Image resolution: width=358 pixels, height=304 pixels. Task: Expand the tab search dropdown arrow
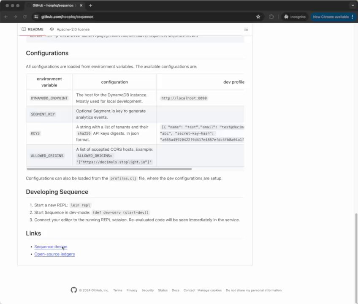[x=353, y=5]
